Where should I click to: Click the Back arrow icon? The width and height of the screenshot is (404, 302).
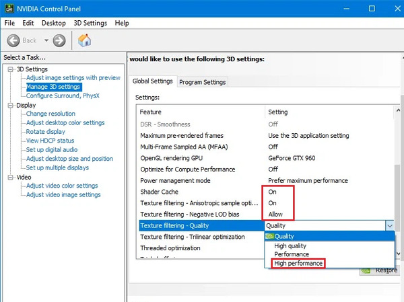tap(13, 40)
